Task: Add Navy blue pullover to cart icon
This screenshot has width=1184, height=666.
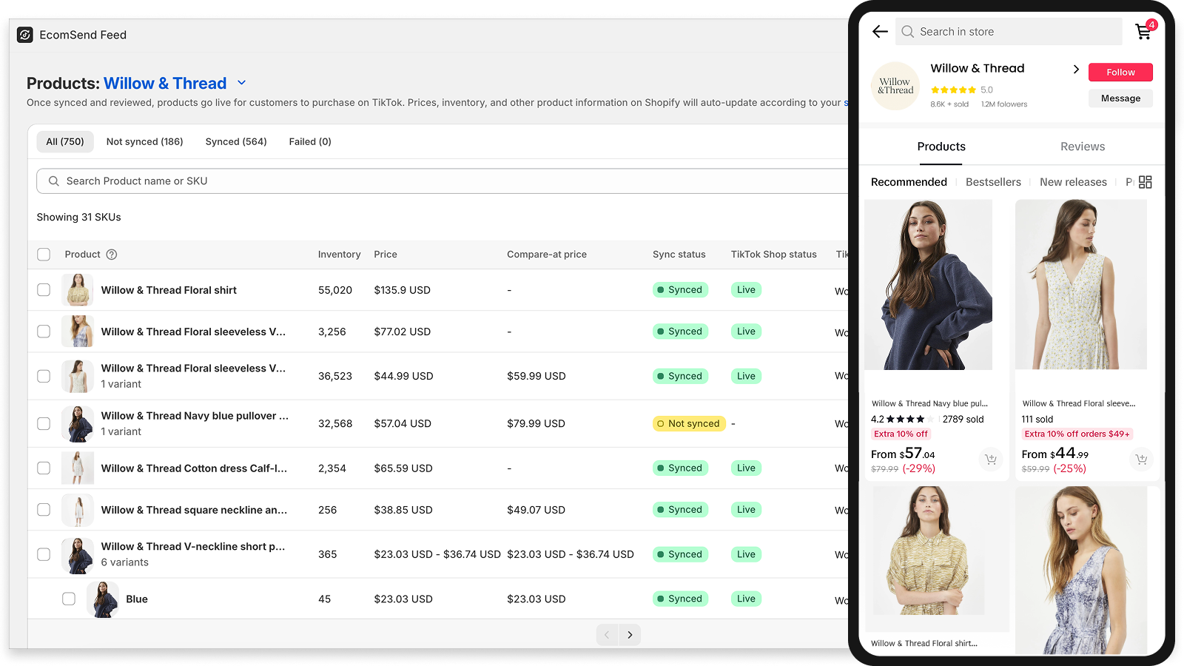Action: coord(991,460)
